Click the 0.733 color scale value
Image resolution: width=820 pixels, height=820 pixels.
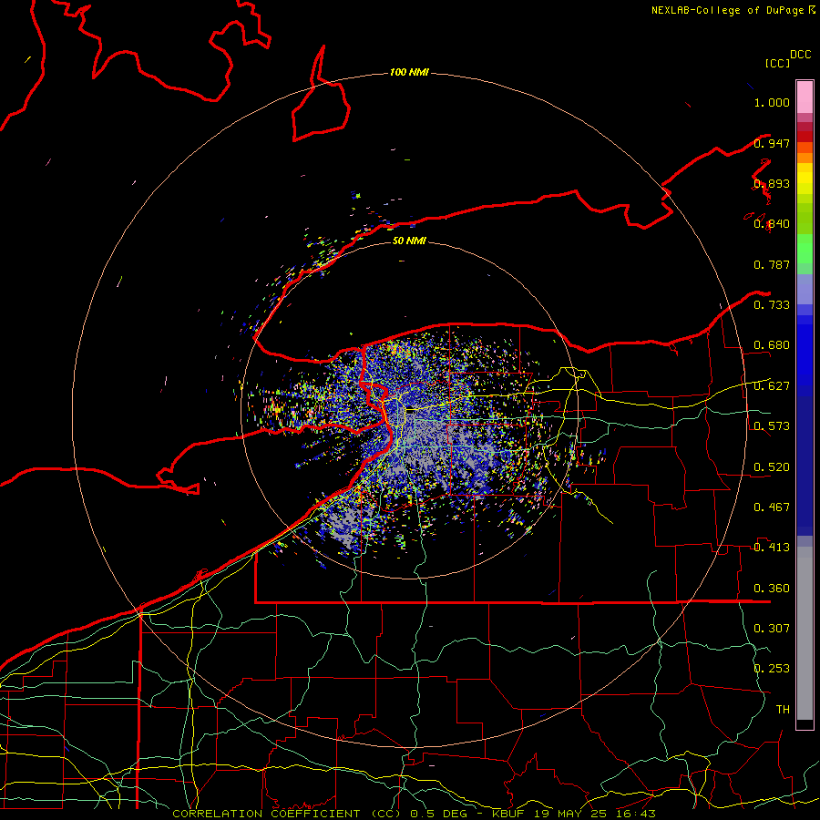(x=772, y=304)
